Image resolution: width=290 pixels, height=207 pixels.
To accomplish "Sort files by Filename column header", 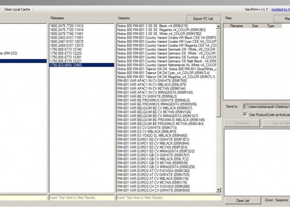I will pyautogui.click(x=236, y=26).
